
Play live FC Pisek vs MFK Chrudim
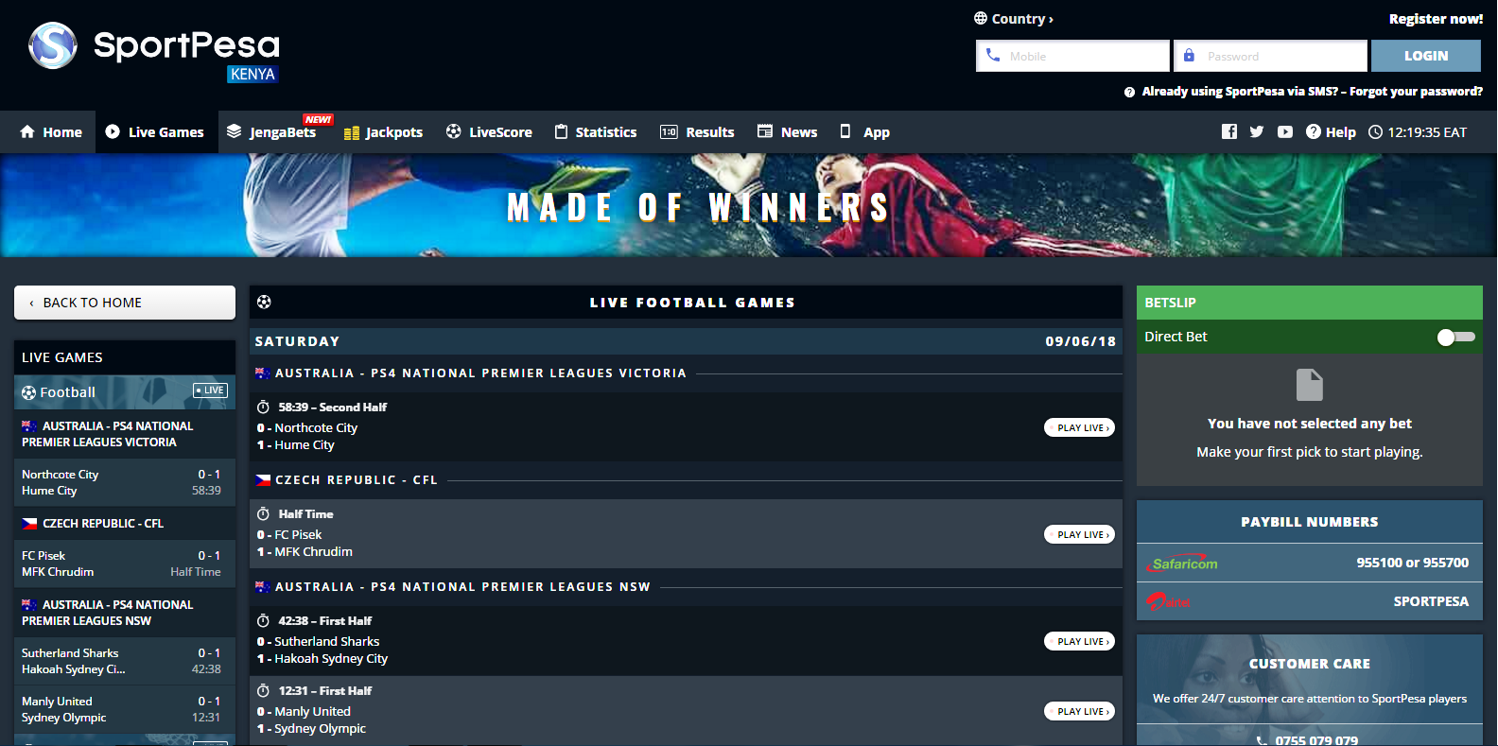click(x=1079, y=534)
